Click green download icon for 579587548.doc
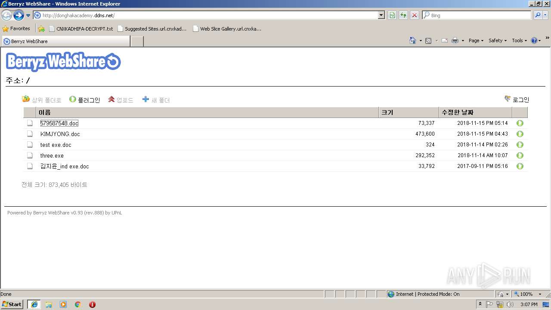Screen dimensions: 551x310 (x=520, y=123)
